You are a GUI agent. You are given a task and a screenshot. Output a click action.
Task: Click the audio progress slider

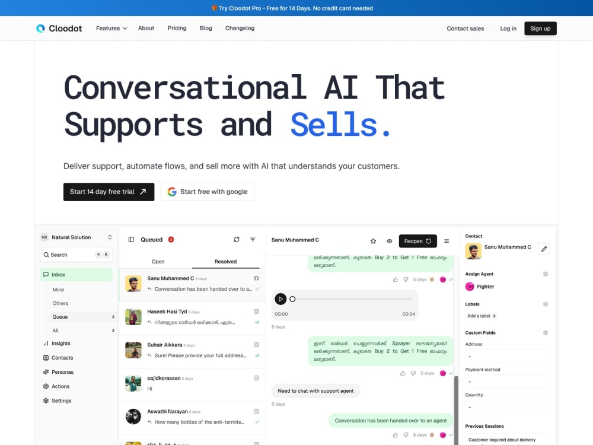[351, 299]
